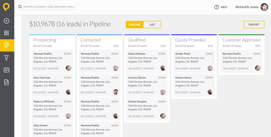
Task: Click $3,567 (5 leads) under Prospecting
Action: [x=43, y=46]
